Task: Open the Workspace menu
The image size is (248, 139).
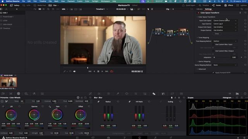Action: tap(105, 1)
